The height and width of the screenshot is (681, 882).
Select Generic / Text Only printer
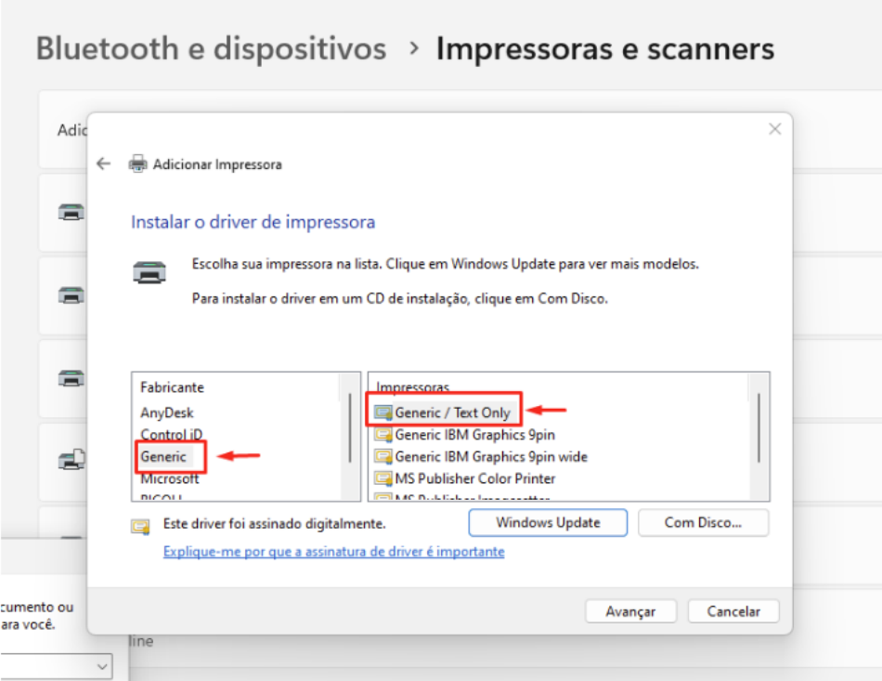452,412
